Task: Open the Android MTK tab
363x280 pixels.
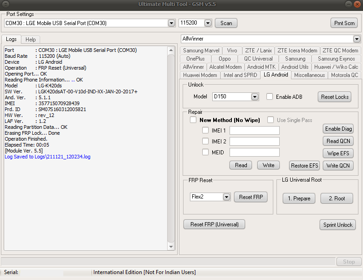Action: click(261, 67)
